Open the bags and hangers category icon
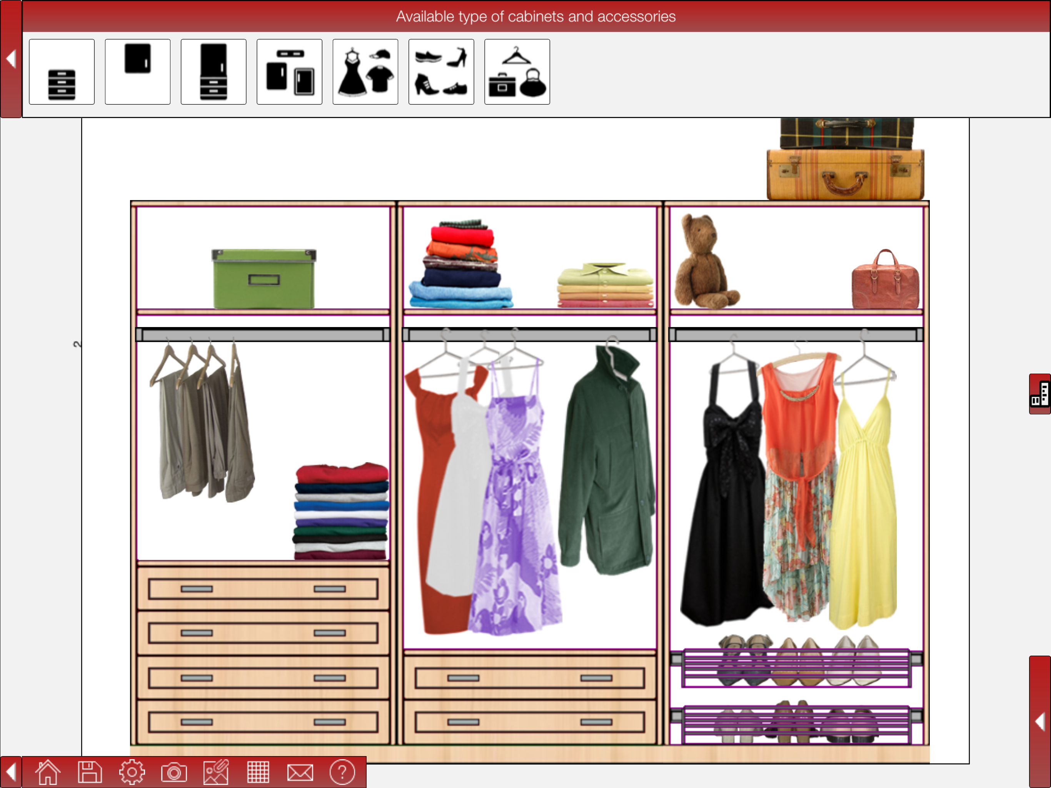The image size is (1051, 788). 517,72
